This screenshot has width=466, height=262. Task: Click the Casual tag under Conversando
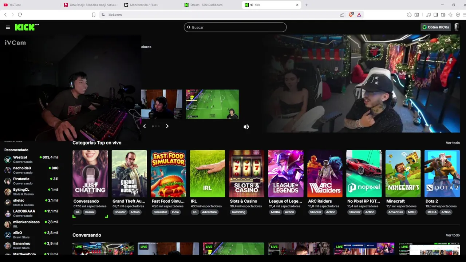89,212
